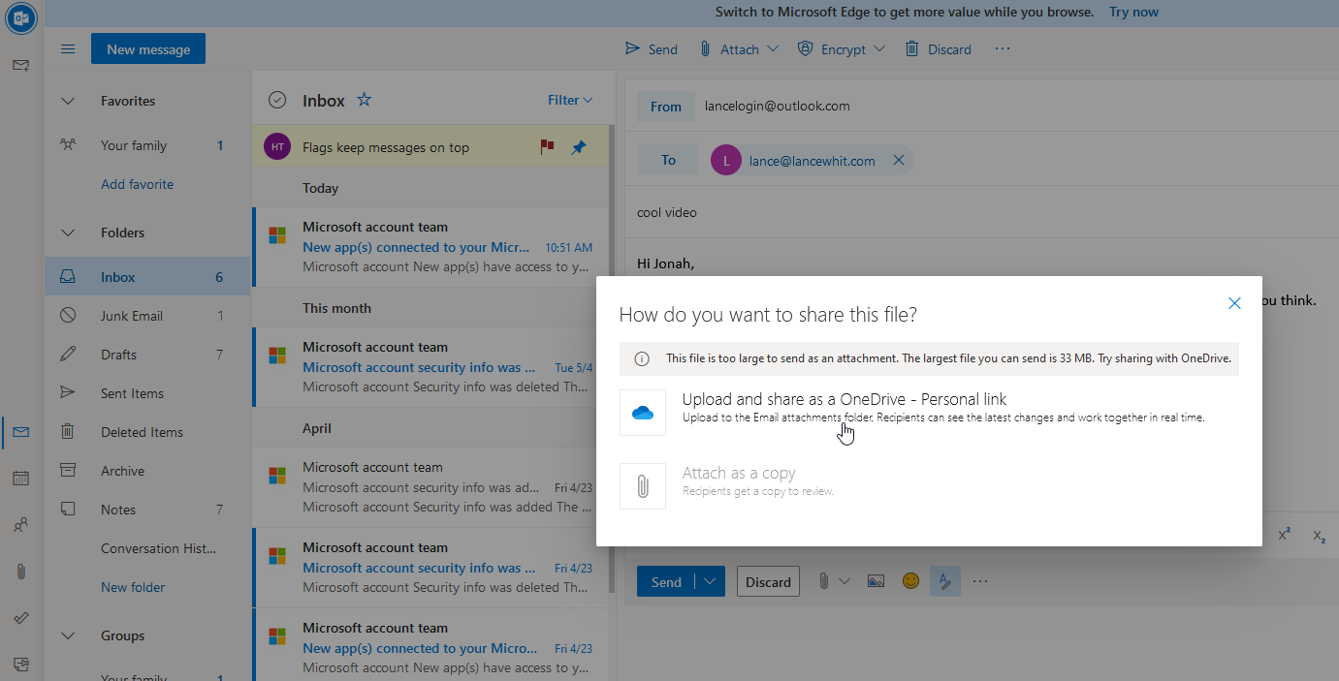
Task: Close the share file dialog
Action: [x=1234, y=303]
